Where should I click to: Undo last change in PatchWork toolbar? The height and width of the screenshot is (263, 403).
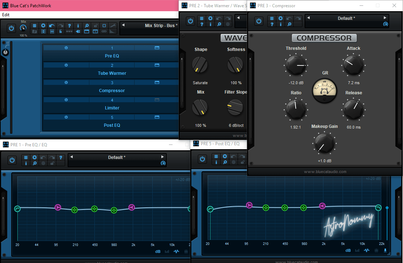click(x=52, y=25)
